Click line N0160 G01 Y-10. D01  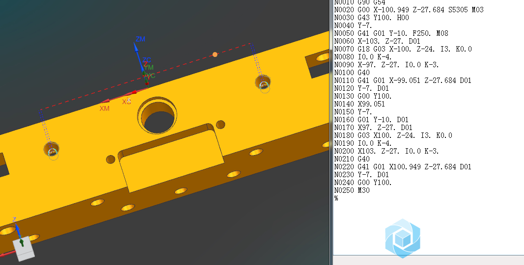click(371, 119)
